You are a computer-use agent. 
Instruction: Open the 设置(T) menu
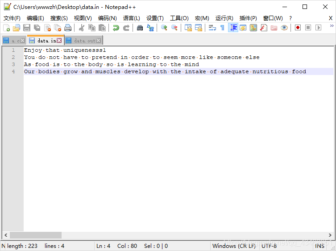(x=155, y=18)
